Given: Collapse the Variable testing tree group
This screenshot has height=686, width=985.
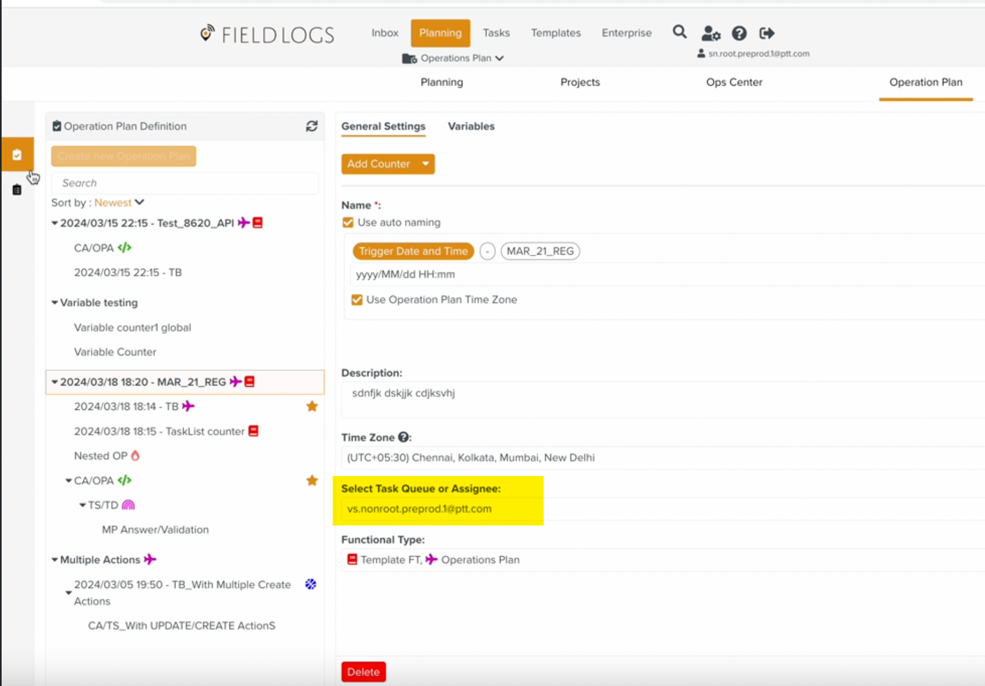Looking at the screenshot, I should click(54, 303).
